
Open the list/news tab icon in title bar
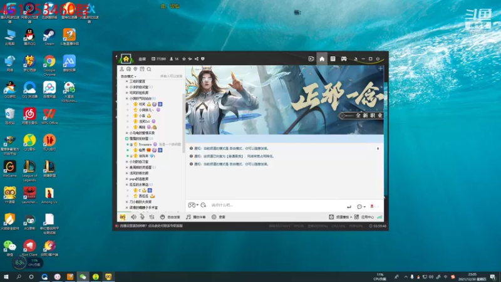point(333,59)
